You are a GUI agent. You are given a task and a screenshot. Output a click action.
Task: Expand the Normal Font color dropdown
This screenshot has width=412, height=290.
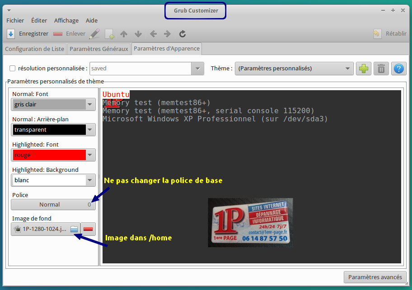[90, 105]
